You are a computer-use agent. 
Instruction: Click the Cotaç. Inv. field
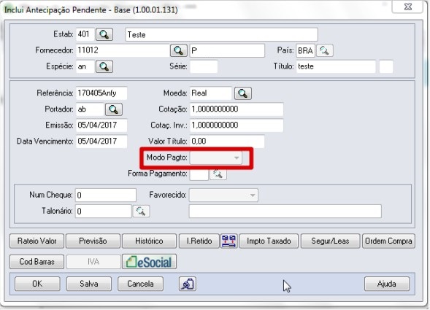(x=237, y=125)
